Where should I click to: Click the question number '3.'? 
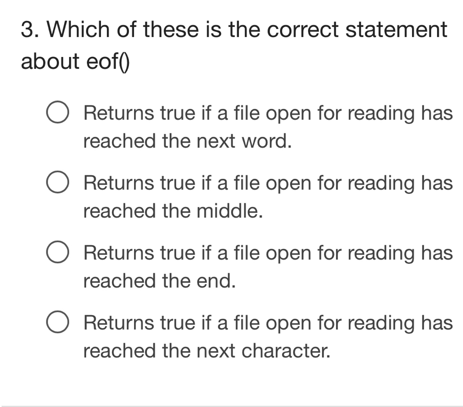30,29
